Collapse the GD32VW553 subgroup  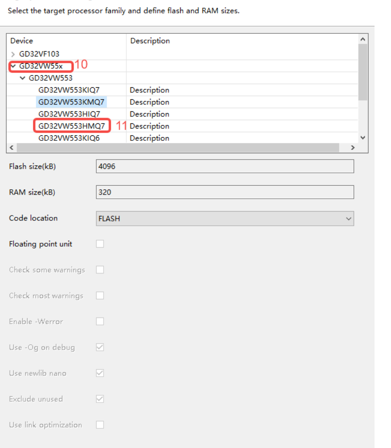click(22, 78)
